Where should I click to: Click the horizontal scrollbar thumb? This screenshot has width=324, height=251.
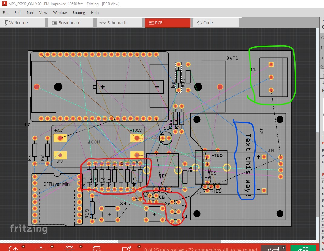point(169,242)
